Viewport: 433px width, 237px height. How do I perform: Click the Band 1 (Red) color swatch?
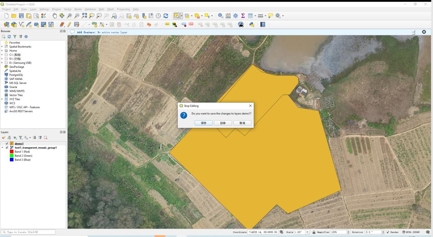(12, 152)
